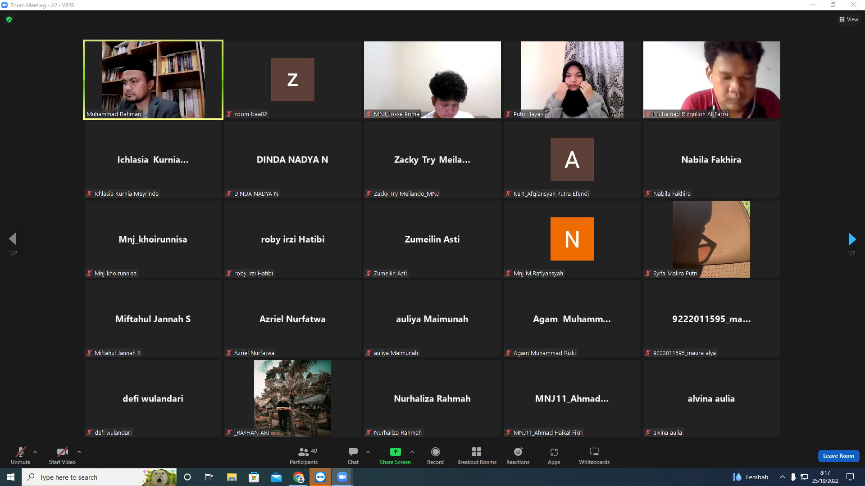The image size is (865, 486).
Task: Click the tray microphone icon
Action: click(793, 477)
